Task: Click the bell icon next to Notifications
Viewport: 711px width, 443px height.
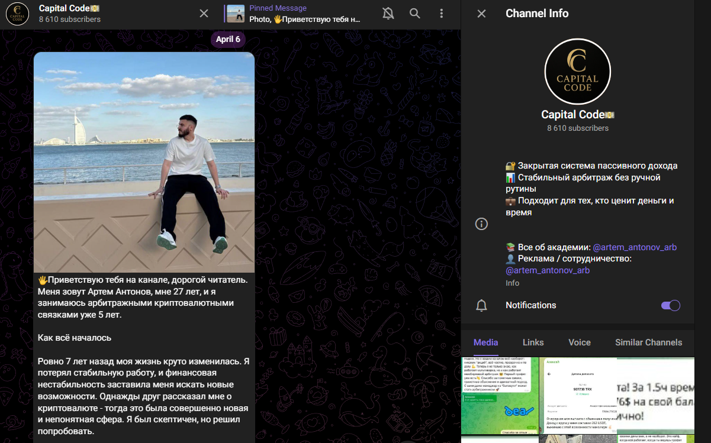Action: point(482,305)
